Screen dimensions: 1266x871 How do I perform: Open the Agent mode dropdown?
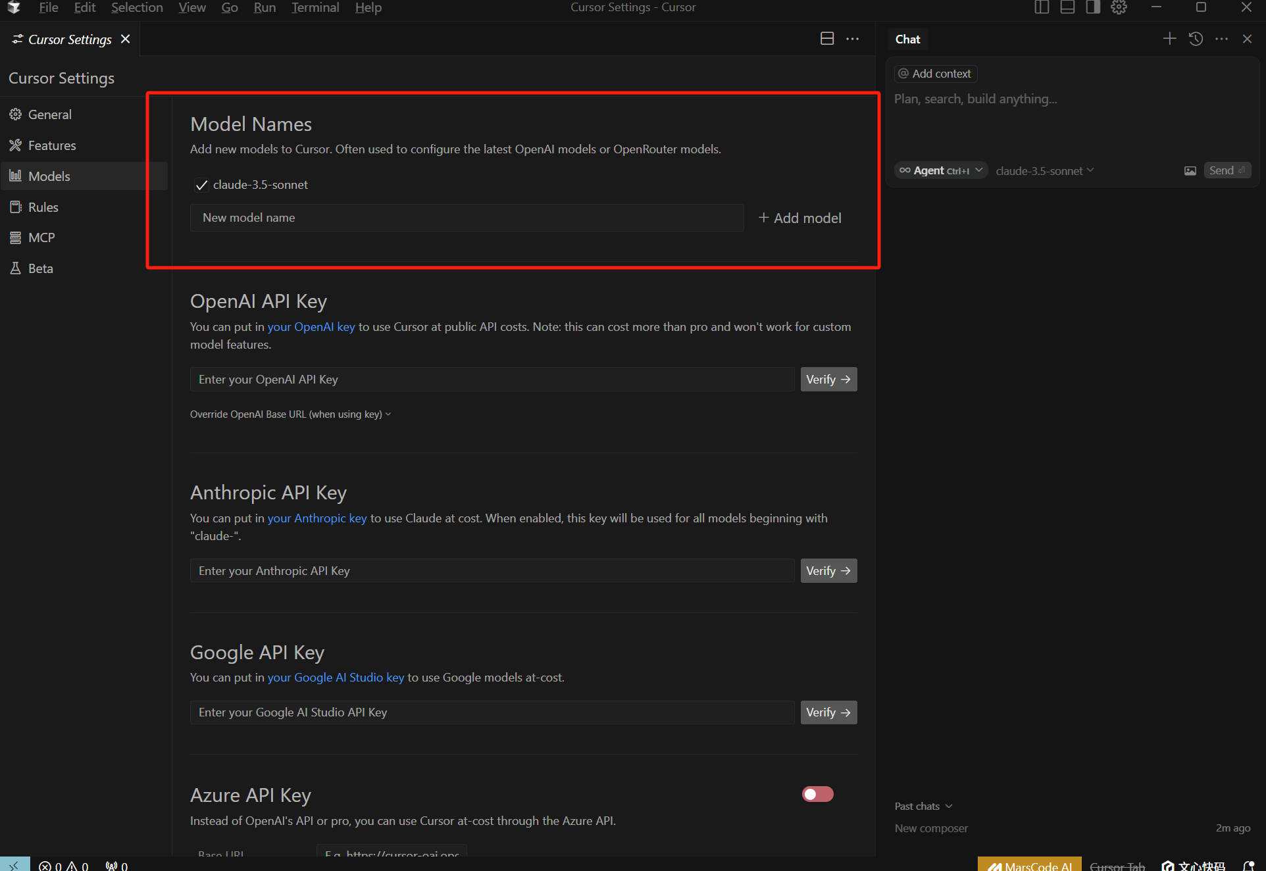941,170
